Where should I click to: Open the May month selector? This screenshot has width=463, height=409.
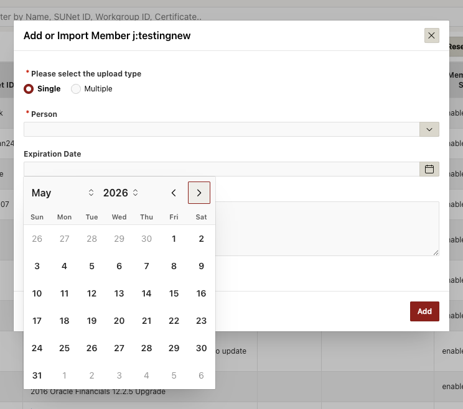click(63, 193)
